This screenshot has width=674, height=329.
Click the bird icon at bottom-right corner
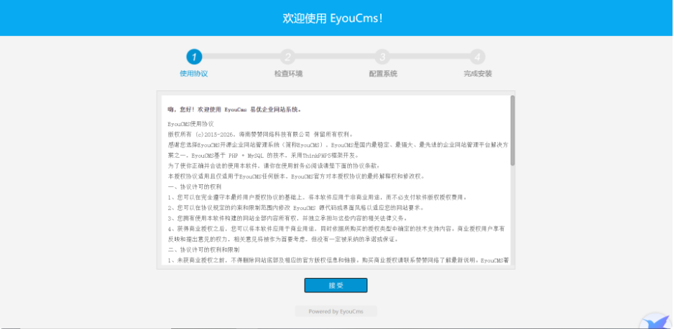pos(656,321)
